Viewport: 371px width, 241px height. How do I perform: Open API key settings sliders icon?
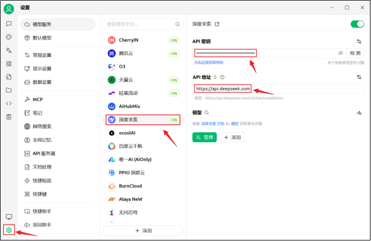(x=359, y=42)
